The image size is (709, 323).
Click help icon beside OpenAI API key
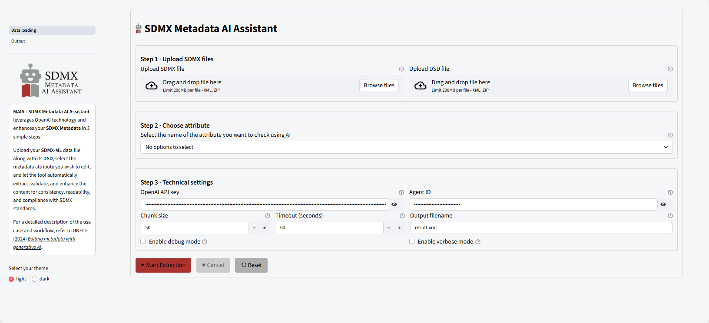[x=401, y=192]
